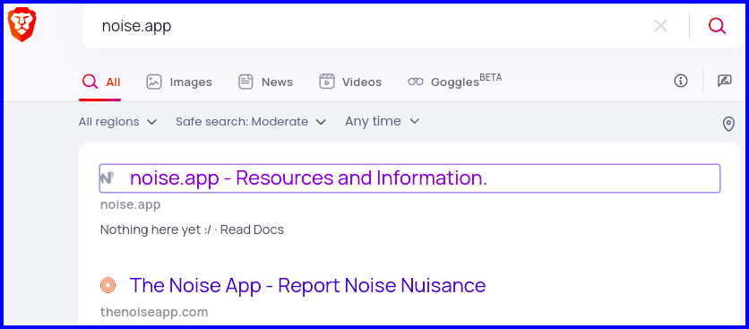Click the thenoiseapp.com URL text
The width and height of the screenshot is (749, 329).
[x=154, y=312]
